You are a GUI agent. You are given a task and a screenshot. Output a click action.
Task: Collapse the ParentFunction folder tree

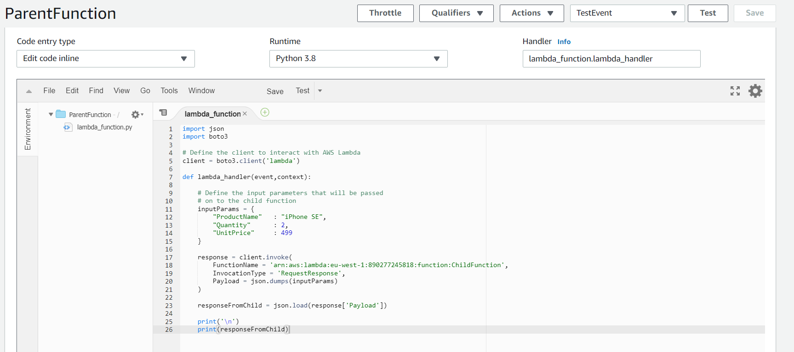click(51, 114)
